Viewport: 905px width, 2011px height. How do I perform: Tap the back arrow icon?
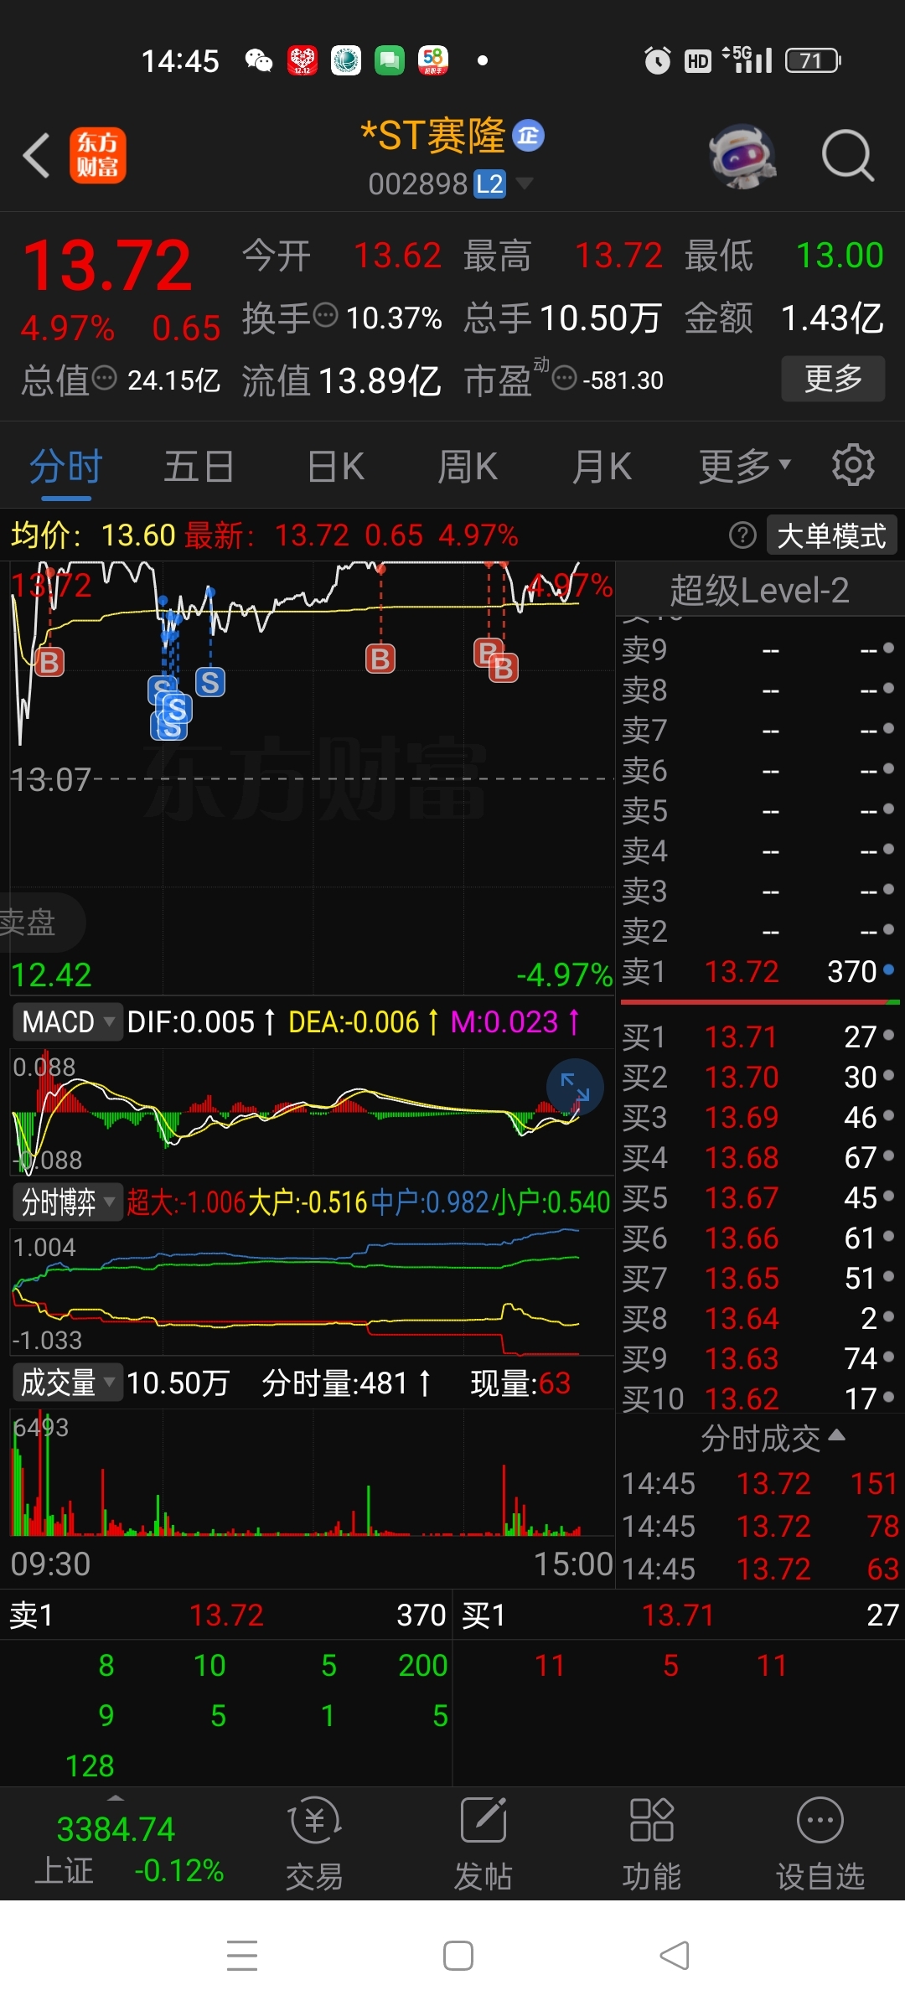click(37, 156)
